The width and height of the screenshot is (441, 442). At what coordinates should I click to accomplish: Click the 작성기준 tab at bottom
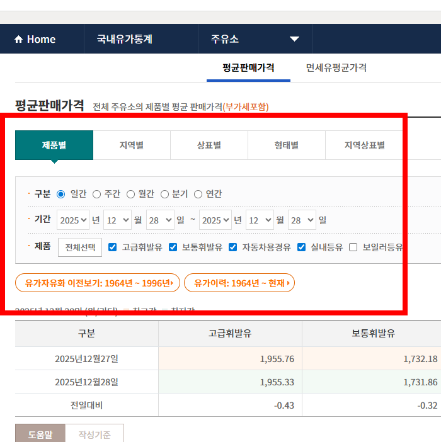coord(94,434)
